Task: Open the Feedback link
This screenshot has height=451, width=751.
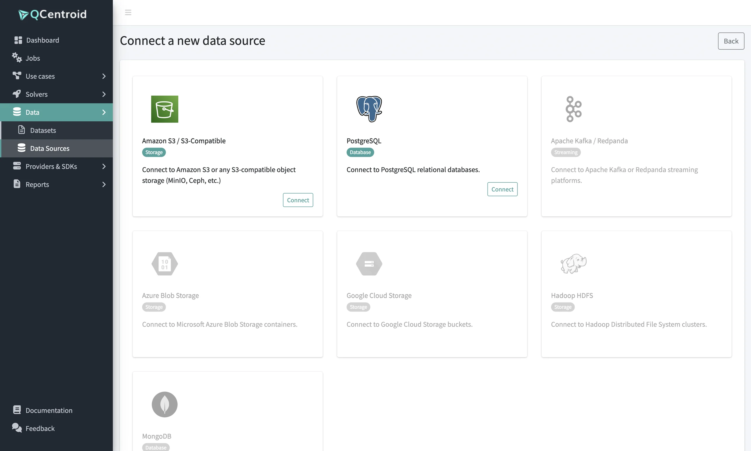Action: coord(57,428)
